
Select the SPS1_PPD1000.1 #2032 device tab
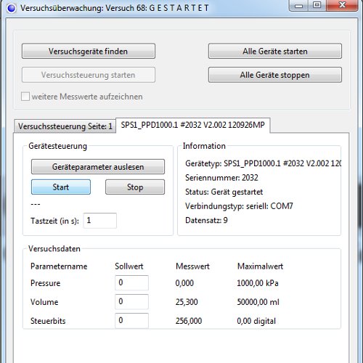(x=193, y=125)
